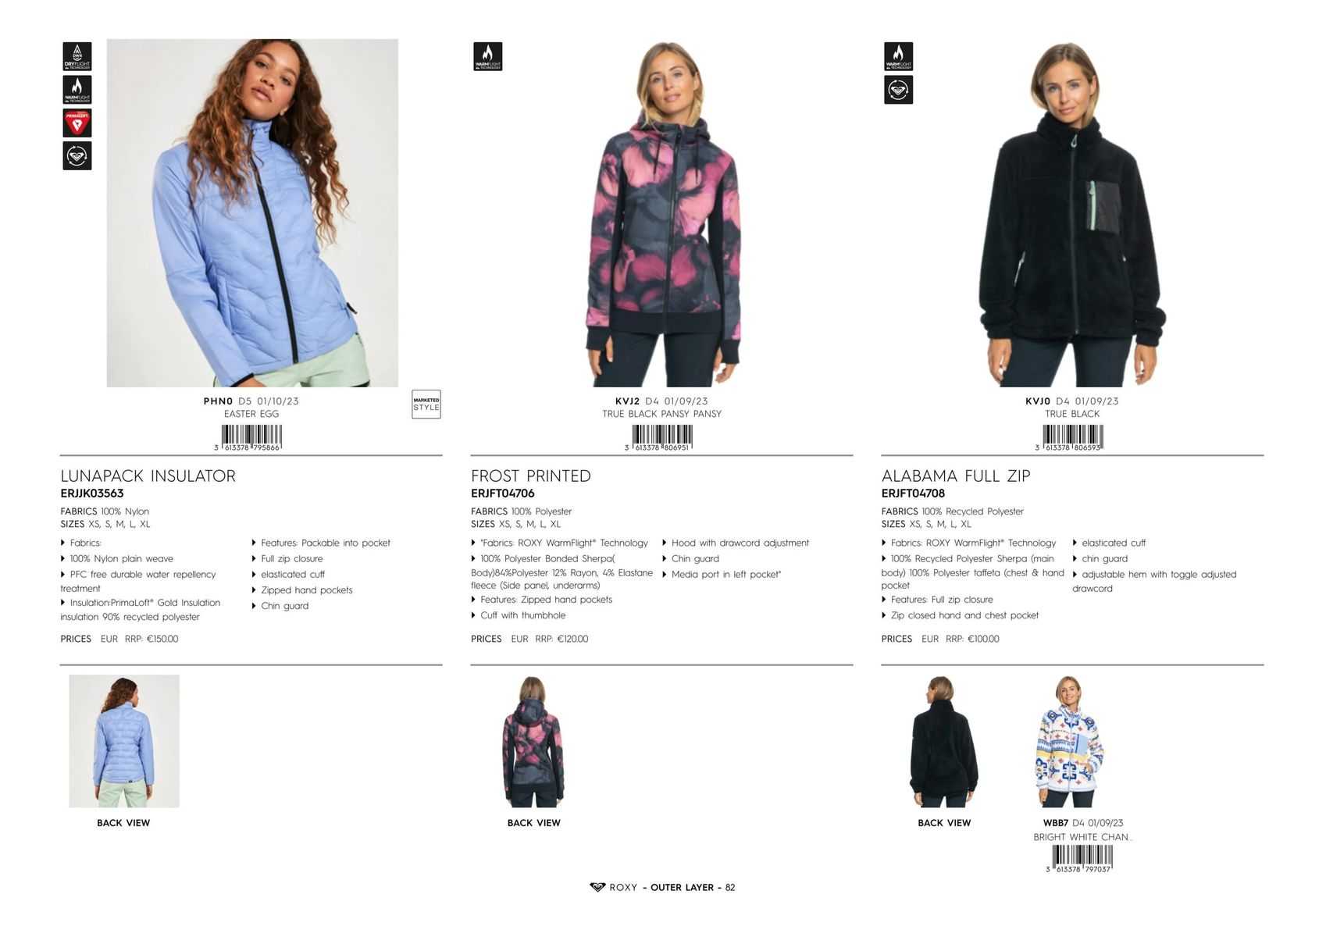The width and height of the screenshot is (1326, 937).
Task: Open the Lunapack Insulator back view thumbnail
Action: 124,741
